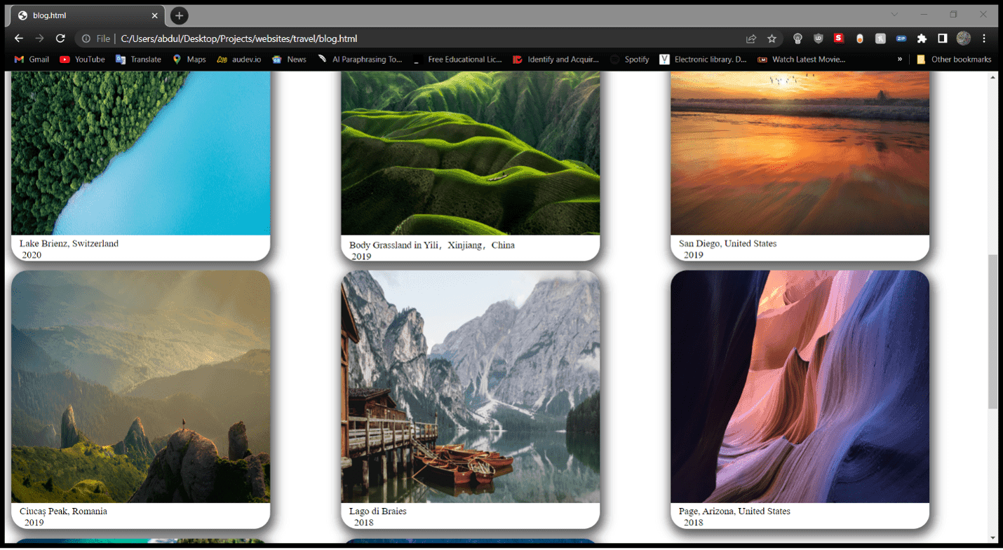Click the page vertical scrollbar thumb
Screen dimensions: 1003x550
(992, 331)
